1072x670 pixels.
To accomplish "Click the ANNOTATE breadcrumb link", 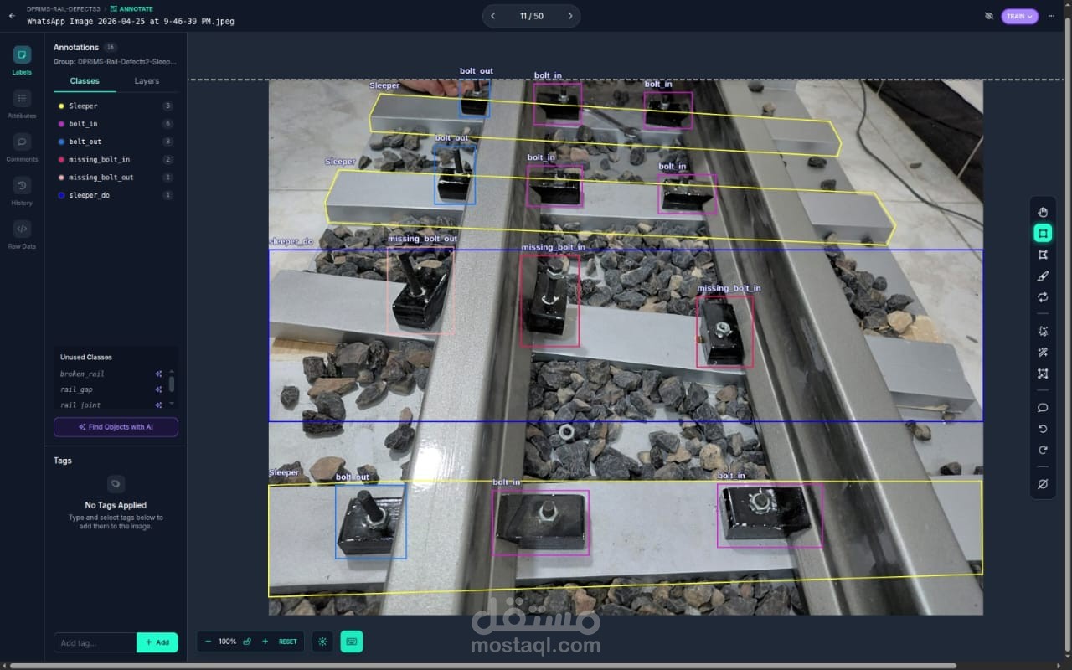I will pos(131,8).
